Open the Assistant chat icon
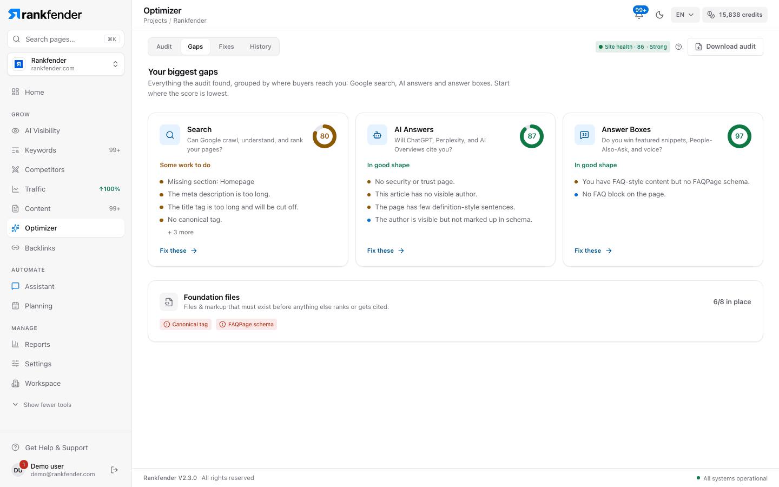Viewport: 779px width, 487px height. pos(15,286)
